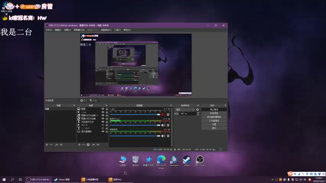
Task: Remove the selected source with the minus icon
Action: 84,145
